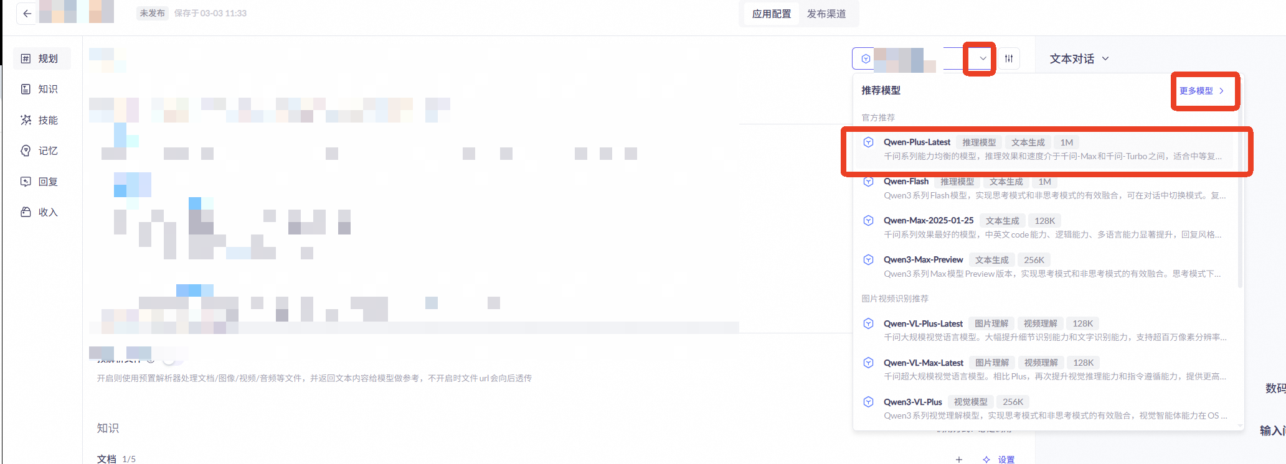Screen dimensions: 1286x464
Task: Click the 图片理解 tag on Qwen-VL-Max-Latest
Action: 991,363
